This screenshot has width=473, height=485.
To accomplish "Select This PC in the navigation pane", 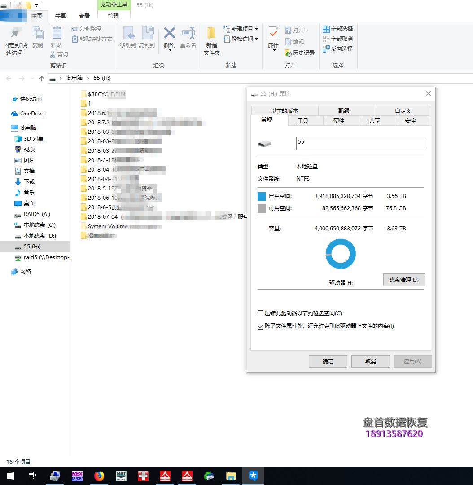I will click(24, 128).
